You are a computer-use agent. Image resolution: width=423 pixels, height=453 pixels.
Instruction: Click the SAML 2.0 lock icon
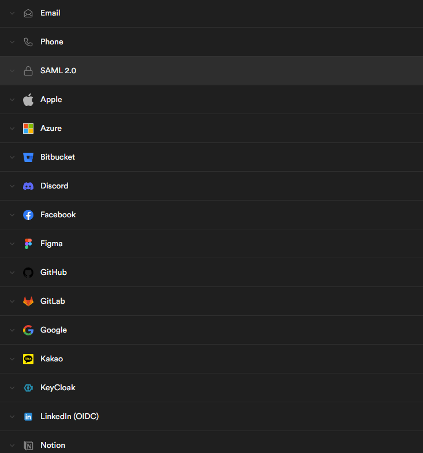pyautogui.click(x=28, y=71)
